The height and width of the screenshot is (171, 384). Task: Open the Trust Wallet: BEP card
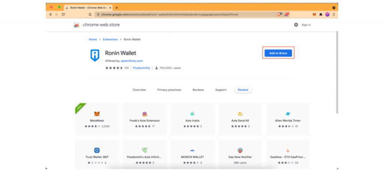click(97, 155)
